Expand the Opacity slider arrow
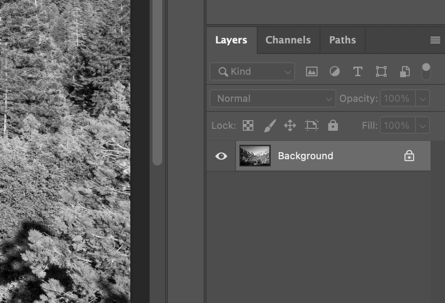Screen dimensions: 445x303 coord(423,98)
